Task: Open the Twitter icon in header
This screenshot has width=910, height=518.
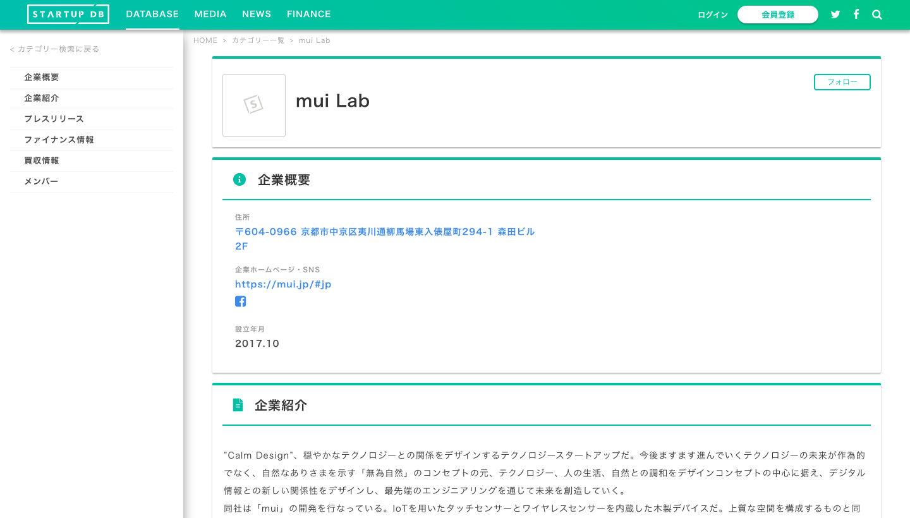Action: pyautogui.click(x=835, y=15)
